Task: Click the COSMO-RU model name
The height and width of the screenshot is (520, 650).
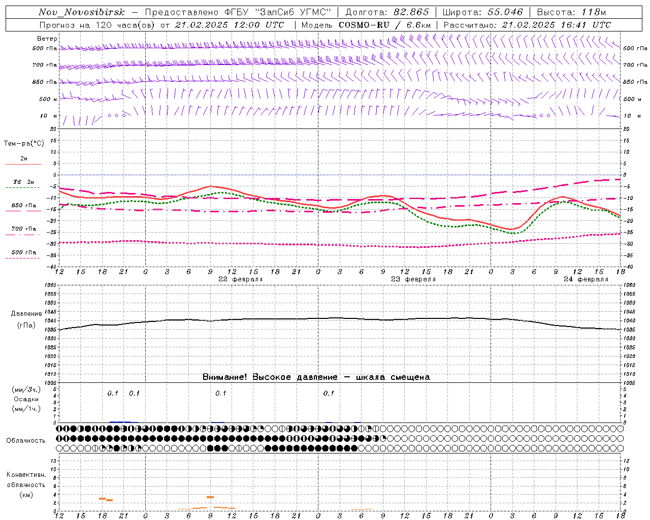Action: tap(364, 25)
